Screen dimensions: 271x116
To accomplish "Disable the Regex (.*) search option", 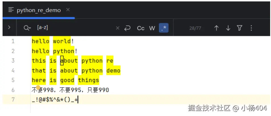I will click(x=164, y=28).
